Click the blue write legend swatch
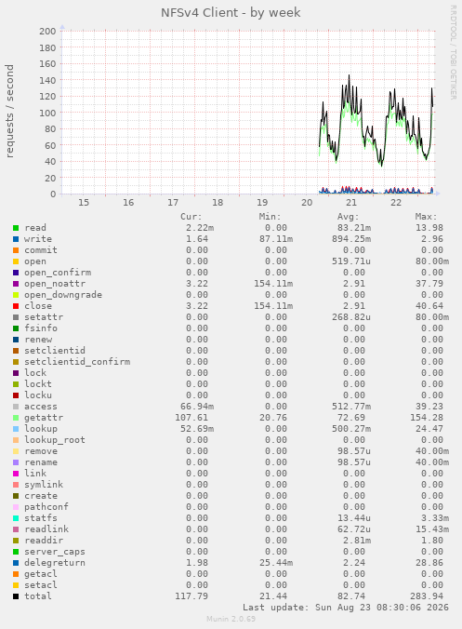 click(16, 239)
